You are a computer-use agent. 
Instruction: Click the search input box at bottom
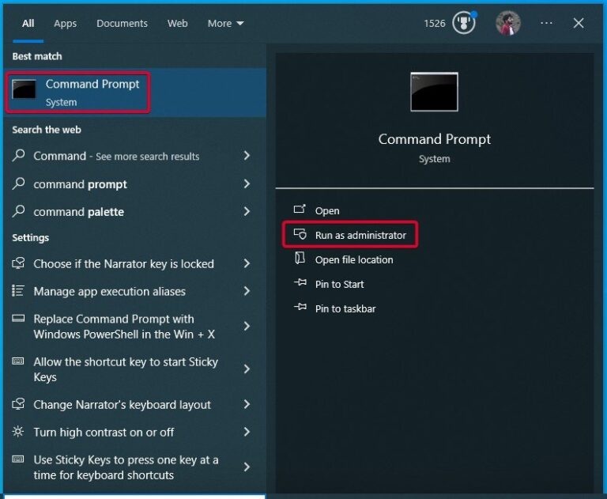tap(134, 497)
